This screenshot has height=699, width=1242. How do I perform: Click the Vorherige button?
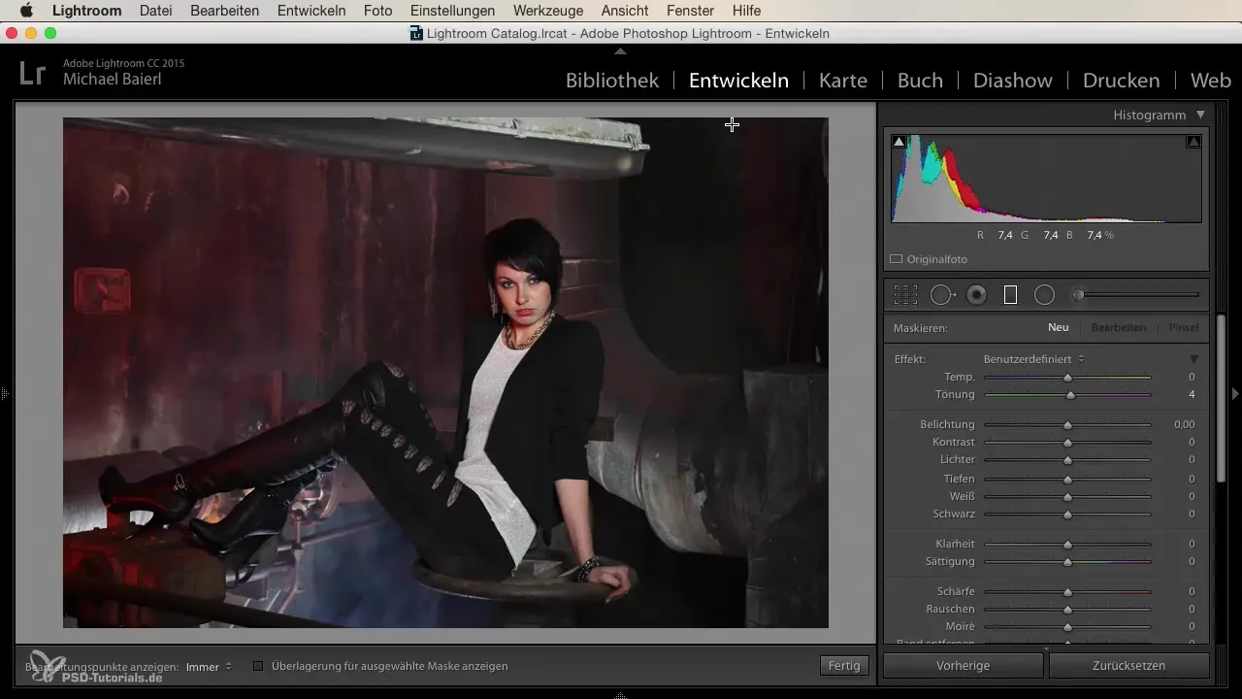pyautogui.click(x=963, y=666)
